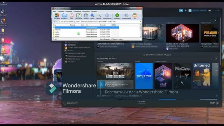
Task: Sort WinRAR list by Размер column header
Action: pos(72,25)
